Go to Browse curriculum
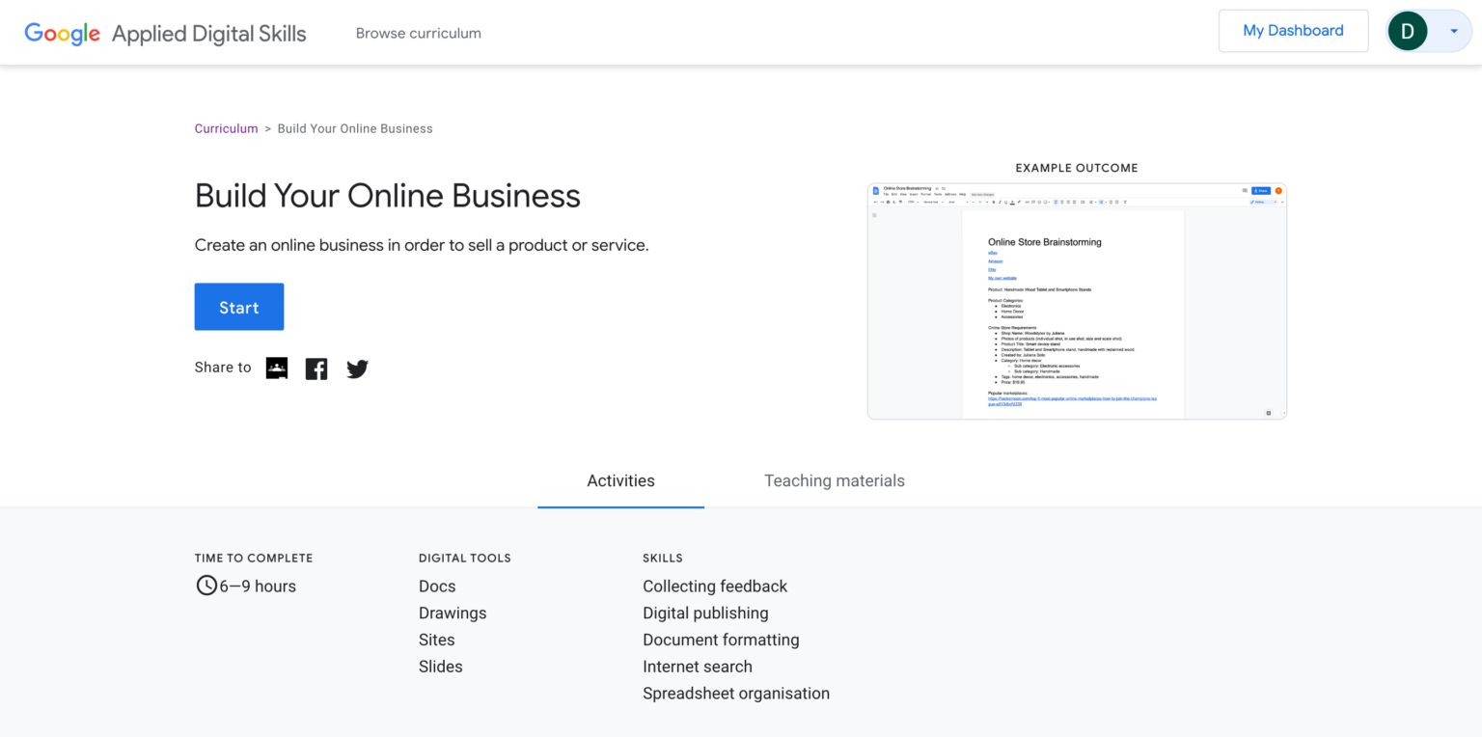Image resolution: width=1482 pixels, height=737 pixels. tap(418, 33)
